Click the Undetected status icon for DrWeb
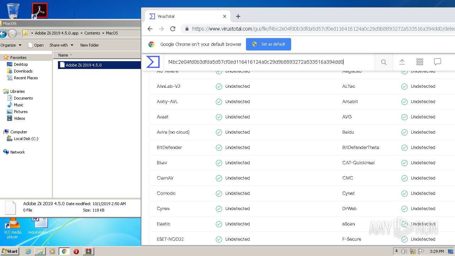This screenshot has width=455, height=256. (405, 209)
